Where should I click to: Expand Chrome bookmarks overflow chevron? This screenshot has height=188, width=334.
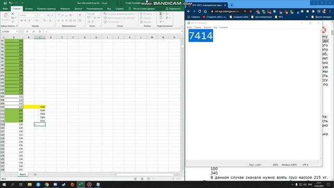click(x=307, y=17)
